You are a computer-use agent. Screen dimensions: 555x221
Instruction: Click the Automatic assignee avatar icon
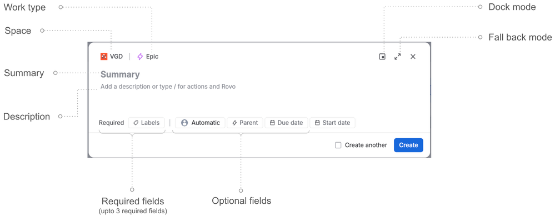(184, 123)
